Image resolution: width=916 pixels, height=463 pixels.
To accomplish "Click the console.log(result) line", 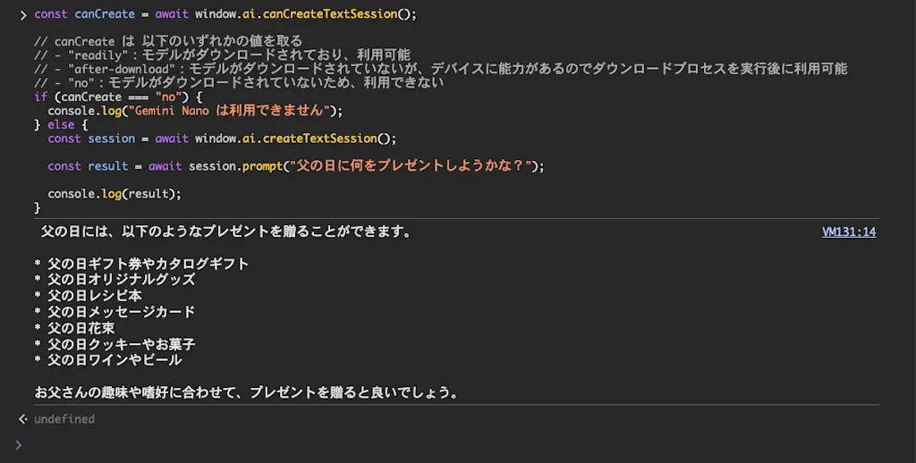I will 114,194.
